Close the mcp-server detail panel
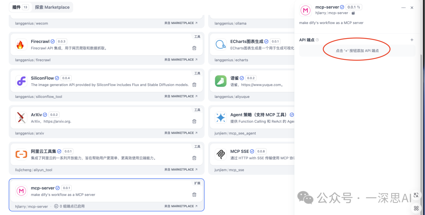This screenshot has width=425, height=215. point(412,7)
